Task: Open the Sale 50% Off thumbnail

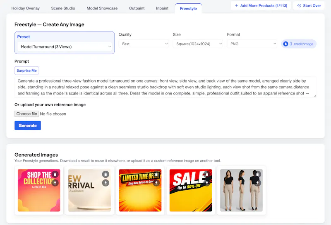Action: [191, 190]
